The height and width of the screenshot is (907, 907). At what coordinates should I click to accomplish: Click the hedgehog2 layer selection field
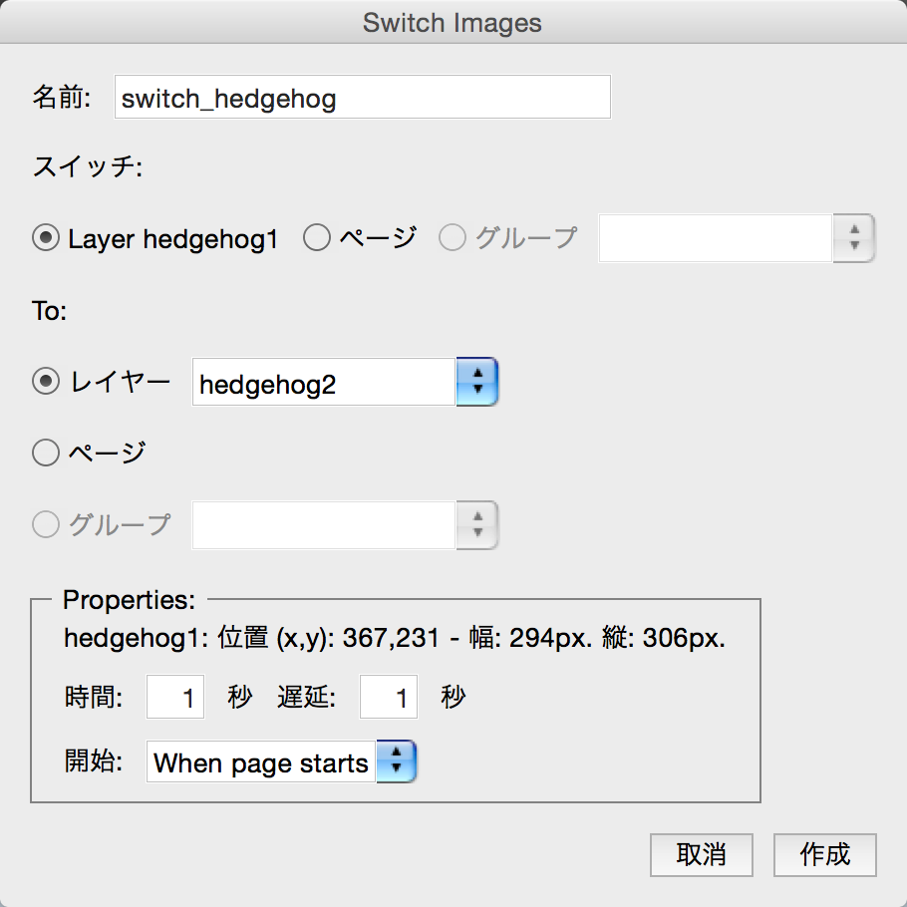324,382
